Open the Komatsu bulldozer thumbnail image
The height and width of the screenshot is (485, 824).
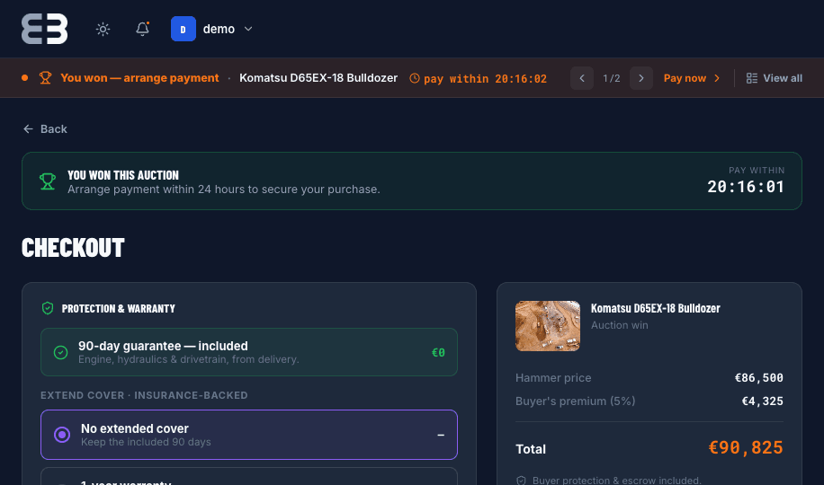548,326
